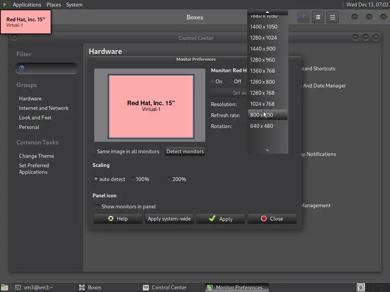Select Hardware group in Control Center
Image resolution: width=390 pixels, height=292 pixels.
point(30,98)
